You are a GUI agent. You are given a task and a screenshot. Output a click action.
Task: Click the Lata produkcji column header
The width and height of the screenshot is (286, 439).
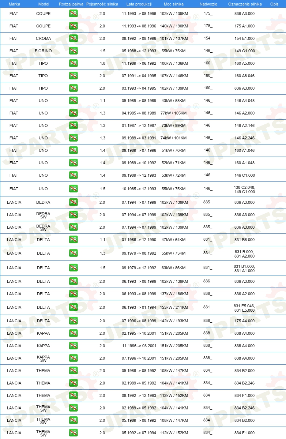click(139, 4)
